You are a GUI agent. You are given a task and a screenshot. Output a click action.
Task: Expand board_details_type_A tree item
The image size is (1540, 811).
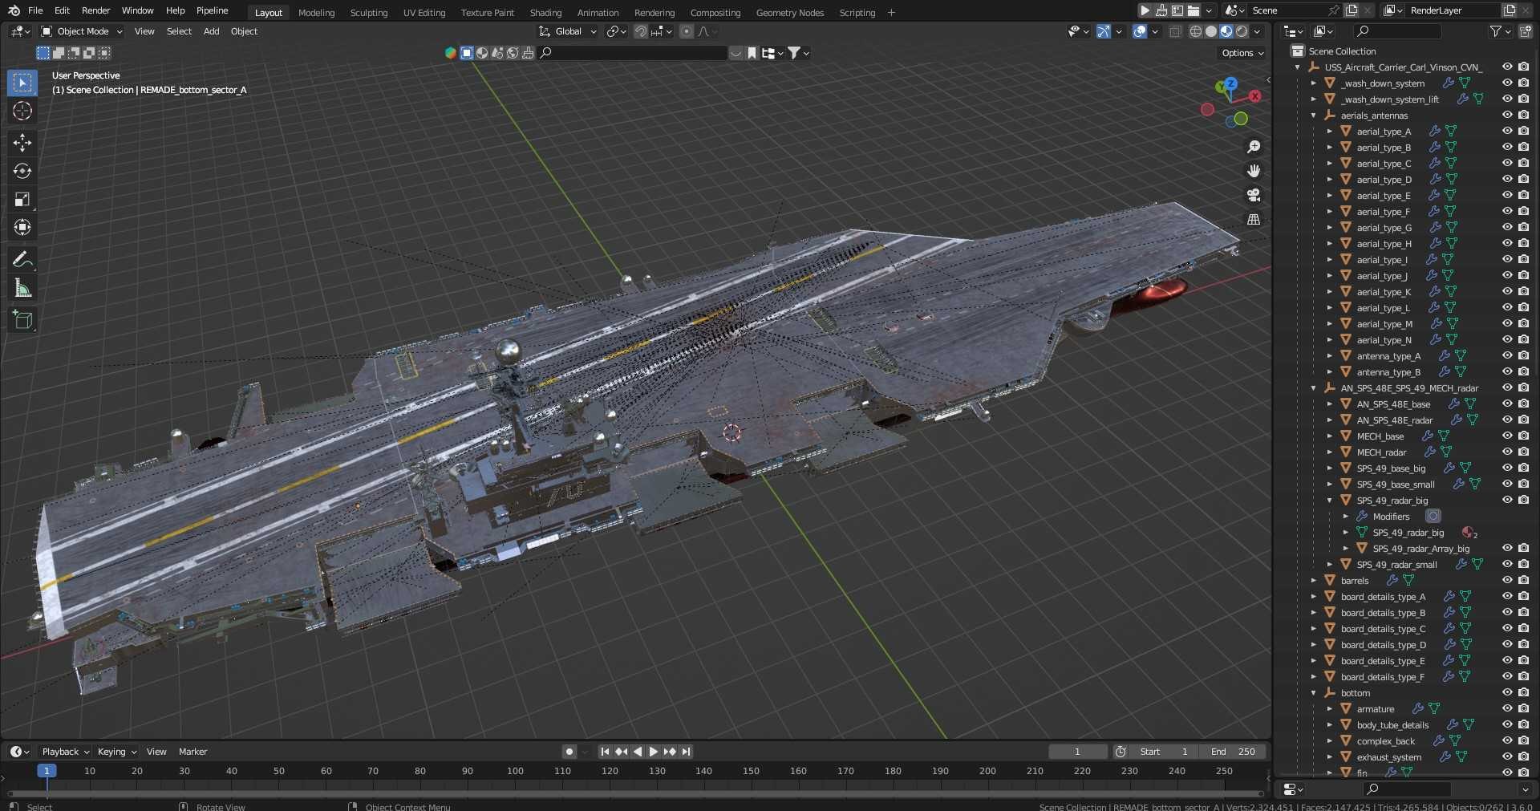[1313, 597]
